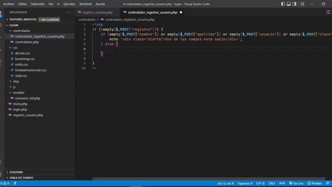Click 1 SIN GUARDAR badge

(49, 20)
